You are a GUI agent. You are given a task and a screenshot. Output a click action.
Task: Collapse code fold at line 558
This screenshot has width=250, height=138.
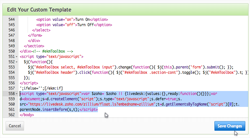(17, 94)
